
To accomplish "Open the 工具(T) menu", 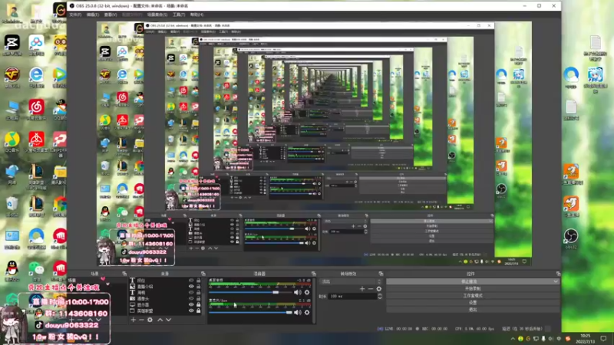I will [x=179, y=15].
